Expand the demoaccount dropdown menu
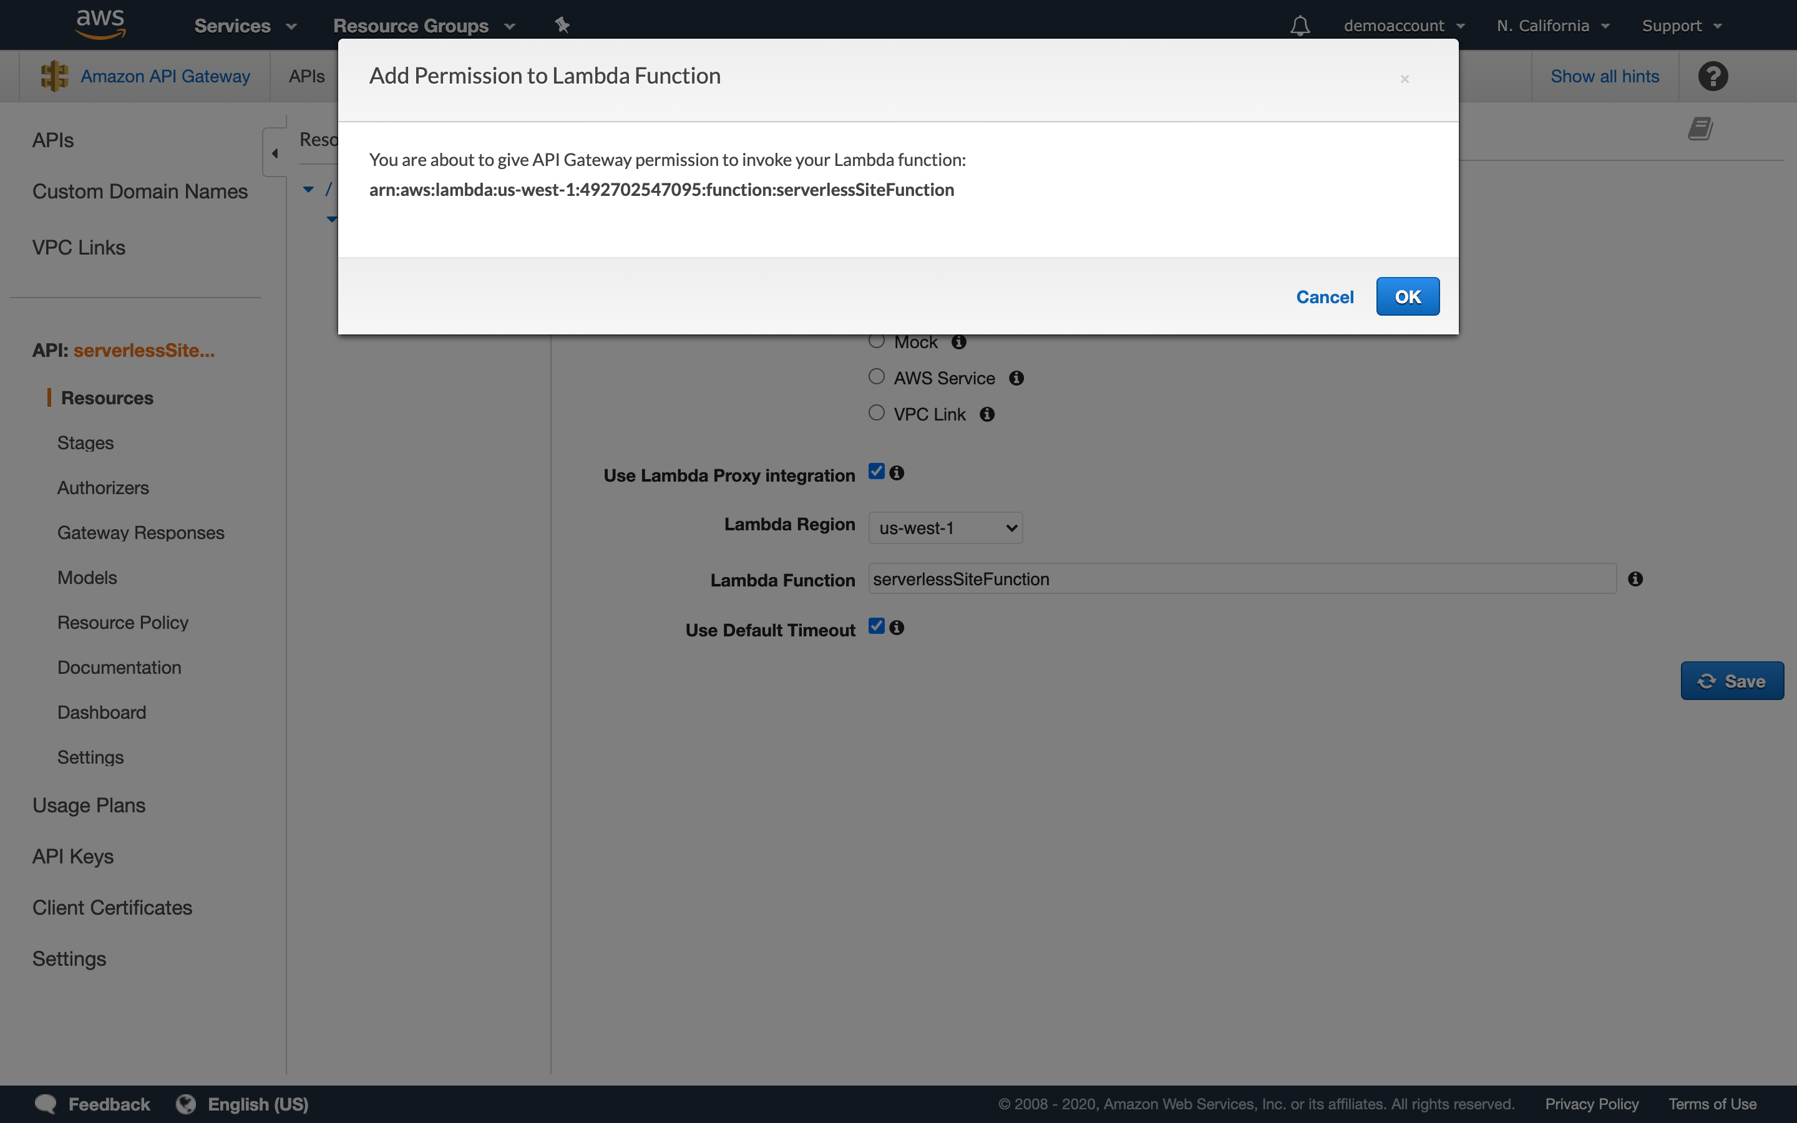The height and width of the screenshot is (1123, 1797). [x=1404, y=24]
